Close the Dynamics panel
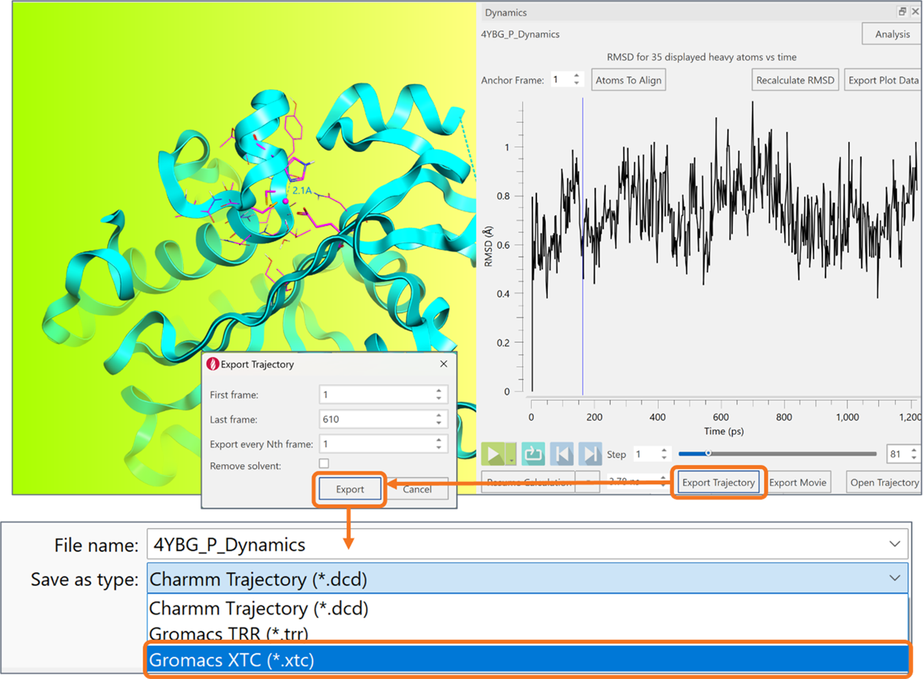923x679 pixels. click(x=915, y=12)
